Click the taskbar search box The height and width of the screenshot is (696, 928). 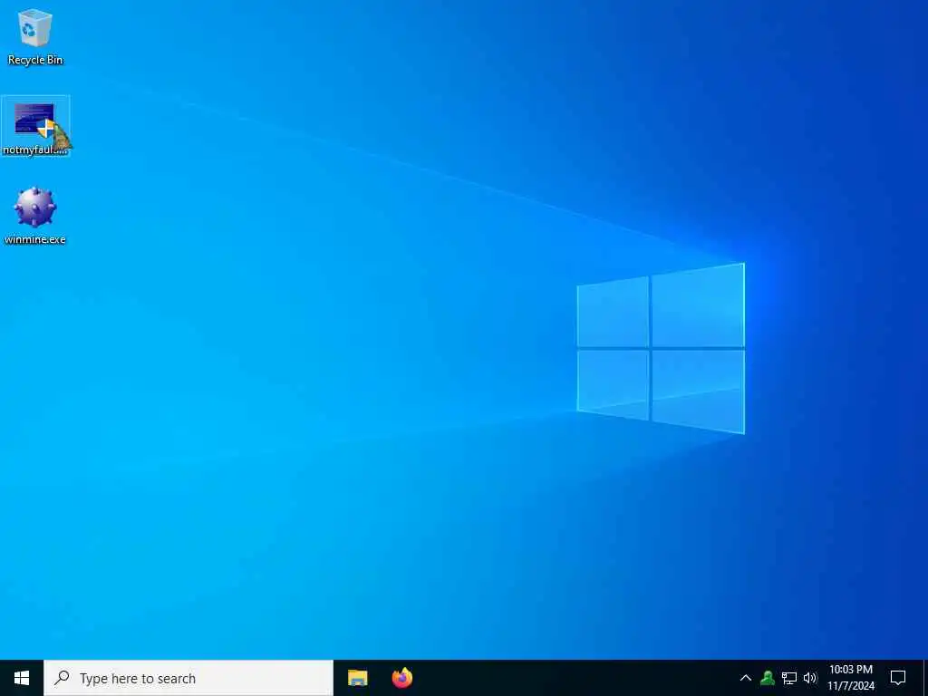188,678
